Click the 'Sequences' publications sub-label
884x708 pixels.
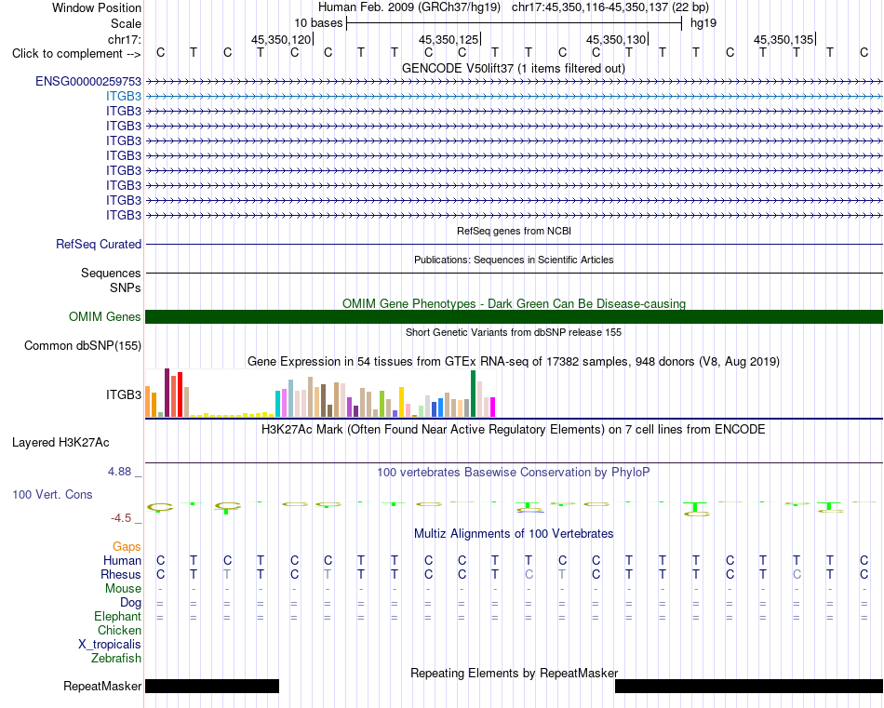pos(111,273)
